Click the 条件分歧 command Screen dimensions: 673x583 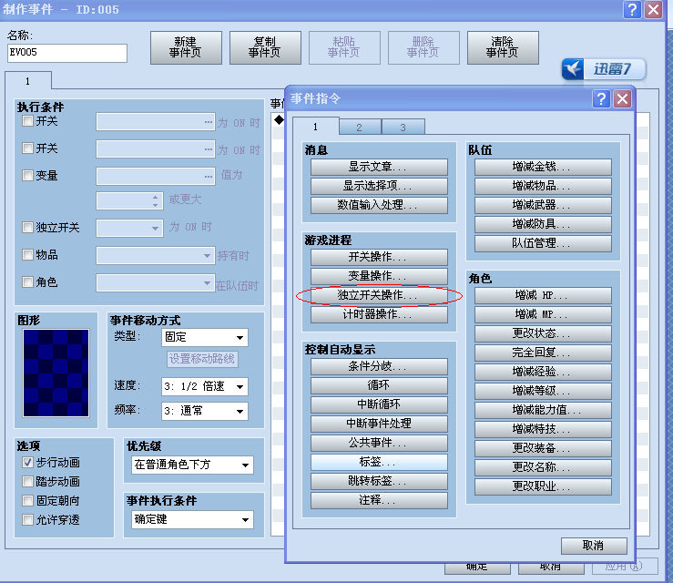[x=379, y=366]
